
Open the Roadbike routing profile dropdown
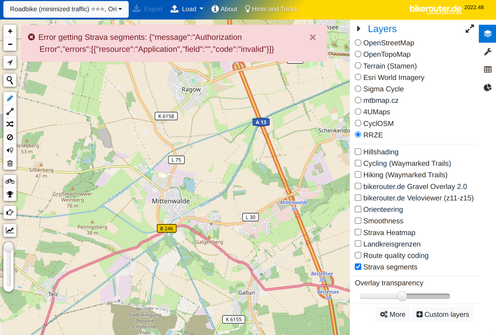(x=66, y=9)
